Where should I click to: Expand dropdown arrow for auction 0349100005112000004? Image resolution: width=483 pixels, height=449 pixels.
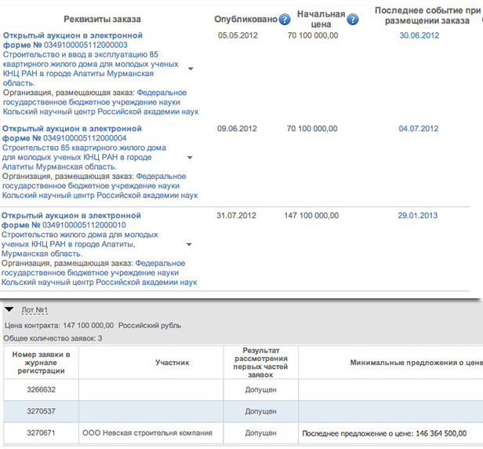(x=190, y=158)
